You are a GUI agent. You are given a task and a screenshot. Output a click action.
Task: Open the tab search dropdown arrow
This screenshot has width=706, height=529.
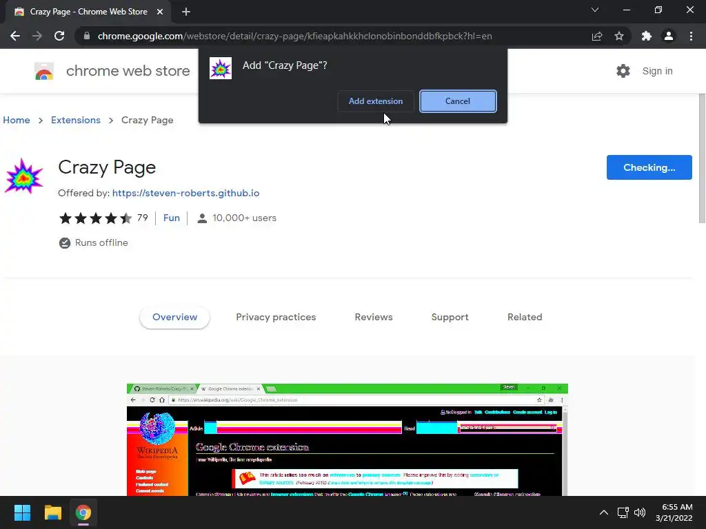click(595, 10)
